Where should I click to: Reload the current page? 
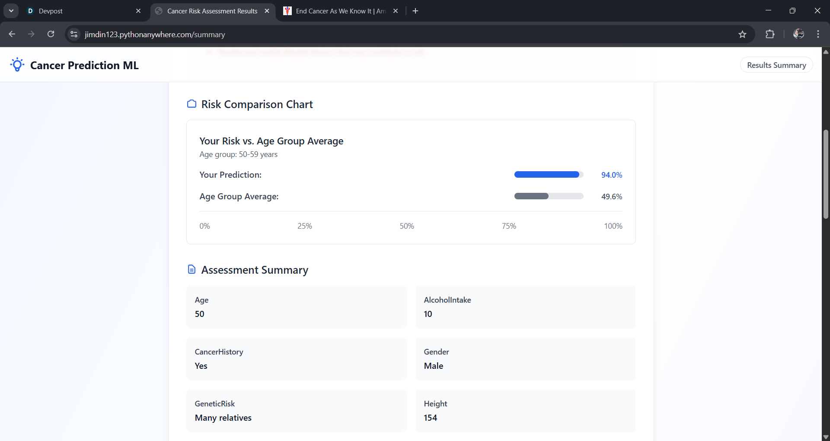(x=51, y=34)
